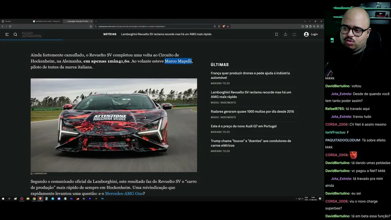Go to the Razão Automóvel homepage logo
The width and height of the screenshot is (391, 220).
tap(31, 35)
